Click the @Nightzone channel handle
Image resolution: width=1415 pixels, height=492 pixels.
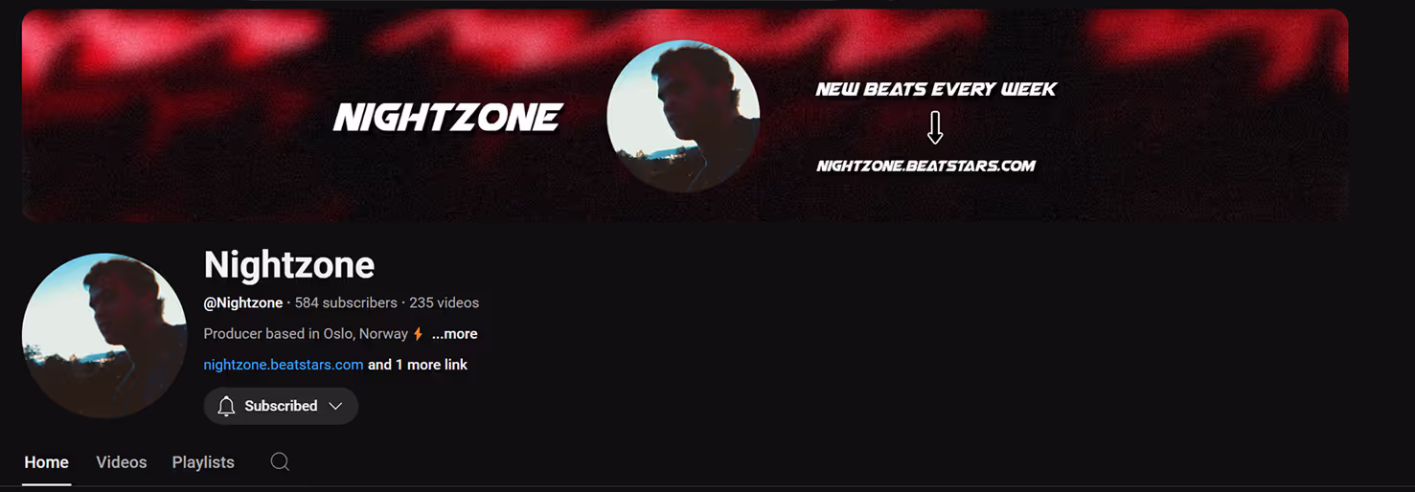coord(243,302)
